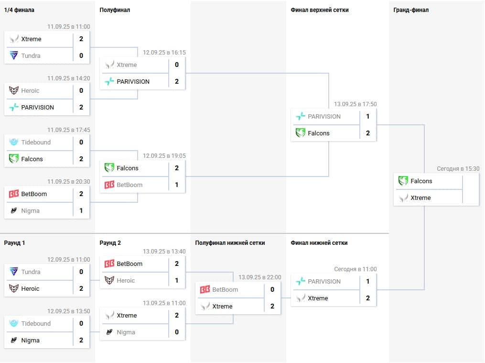
Task: Select the Tidebound logo in the 1/4 final
Action: pos(14,142)
